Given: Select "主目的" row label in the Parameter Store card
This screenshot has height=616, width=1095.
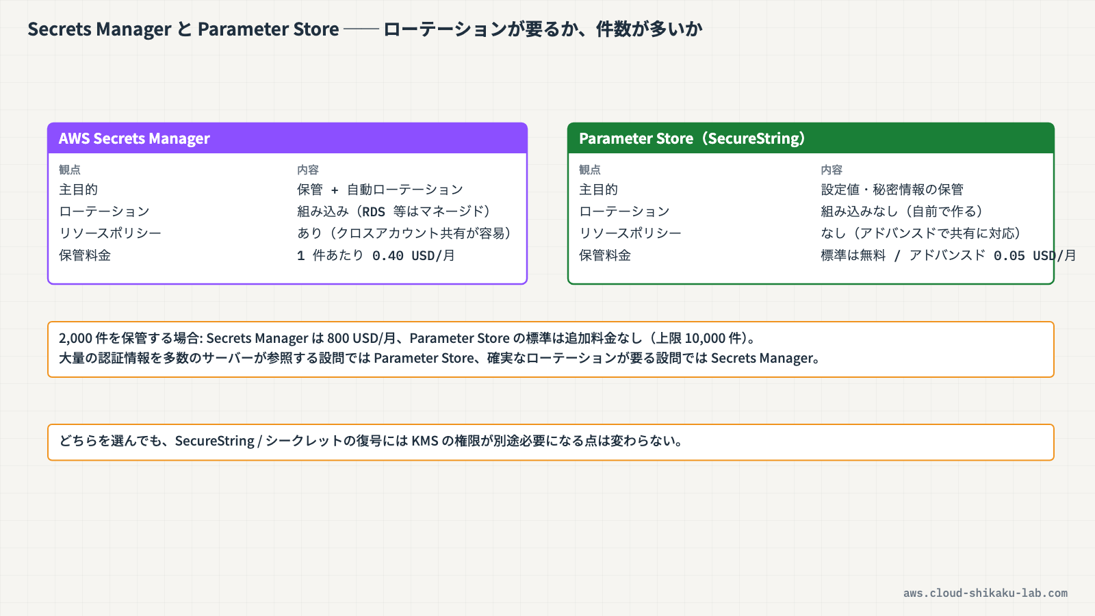Looking at the screenshot, I should 598,190.
